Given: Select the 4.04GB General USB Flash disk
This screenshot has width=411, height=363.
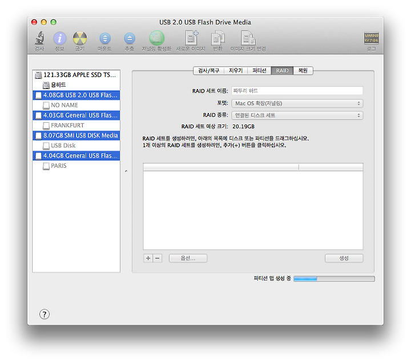Looking at the screenshot, I should pyautogui.click(x=76, y=156).
